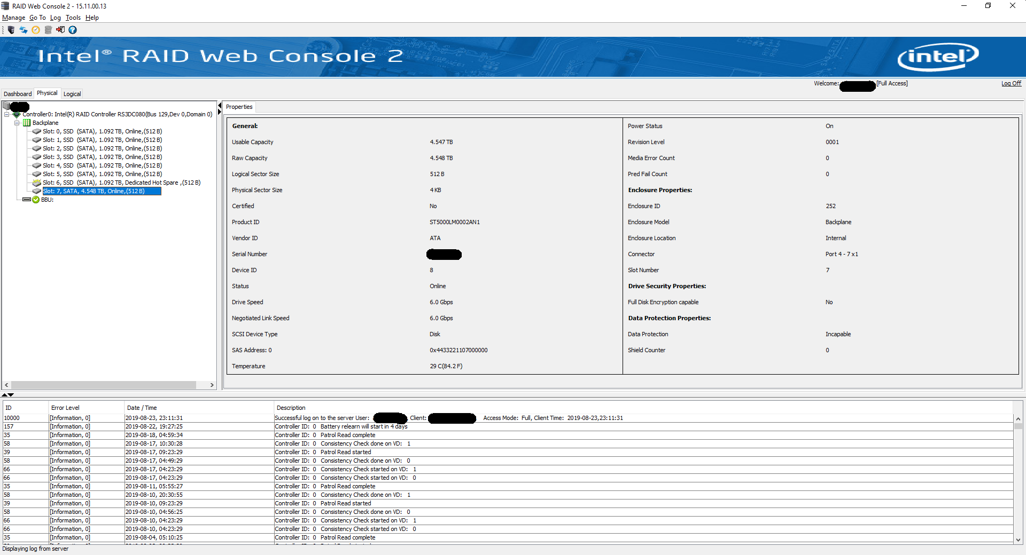Sort log by ID column header
The image size is (1026, 555).
coord(26,408)
